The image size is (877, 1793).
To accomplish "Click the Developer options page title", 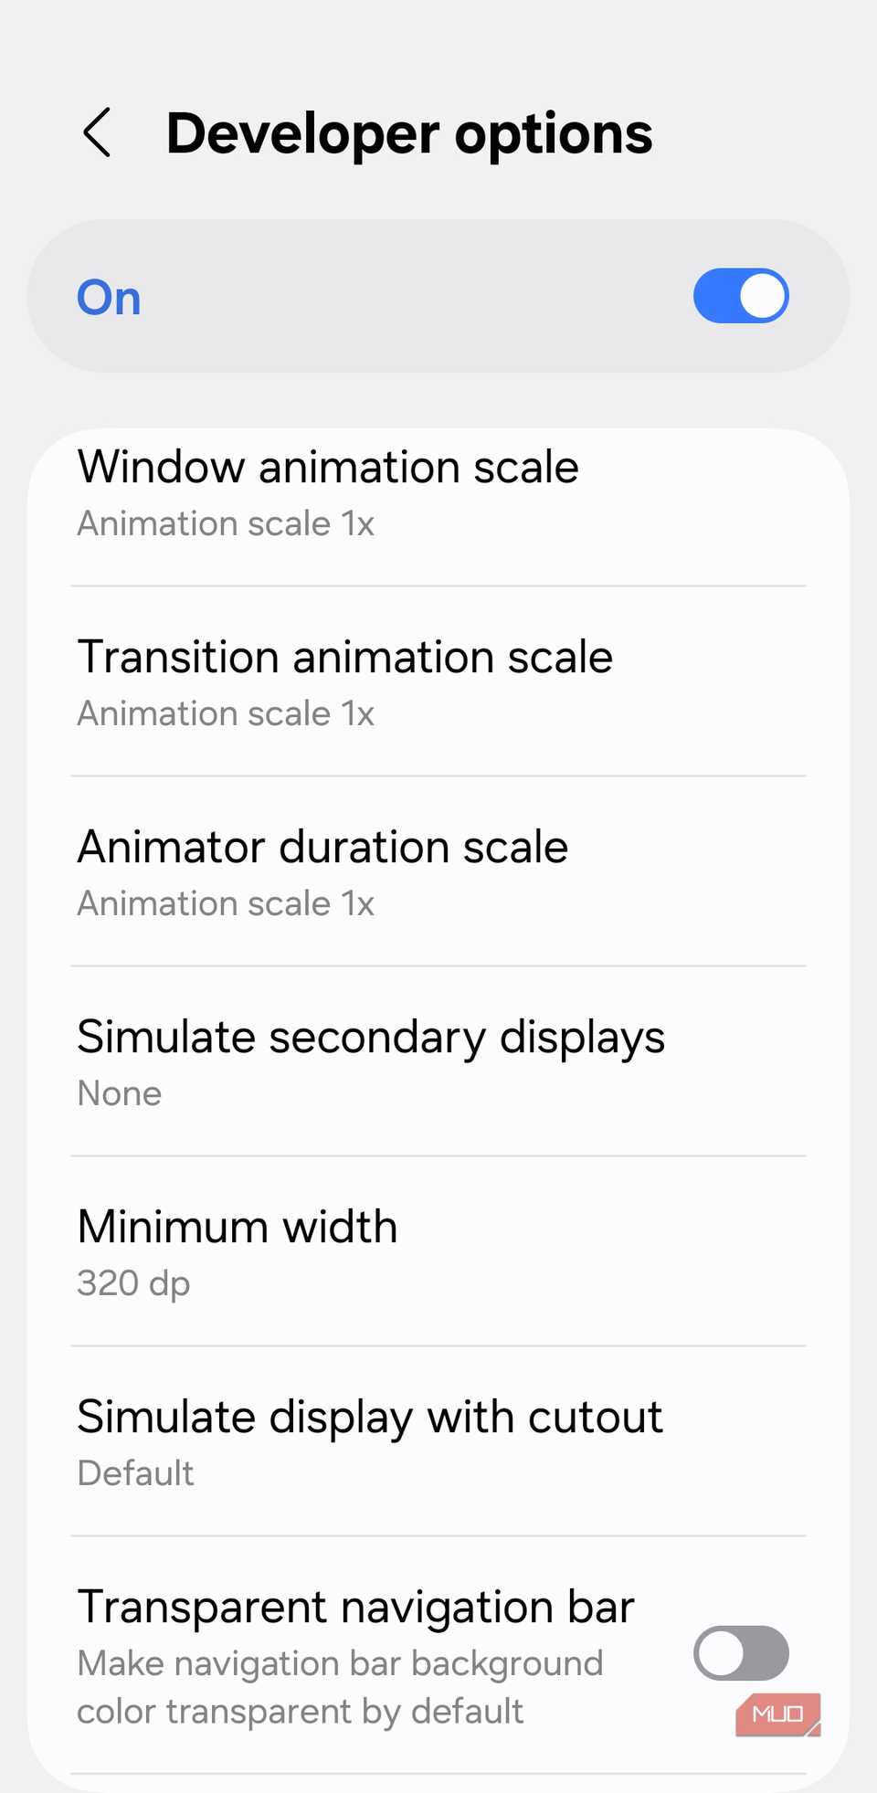I will click(409, 134).
